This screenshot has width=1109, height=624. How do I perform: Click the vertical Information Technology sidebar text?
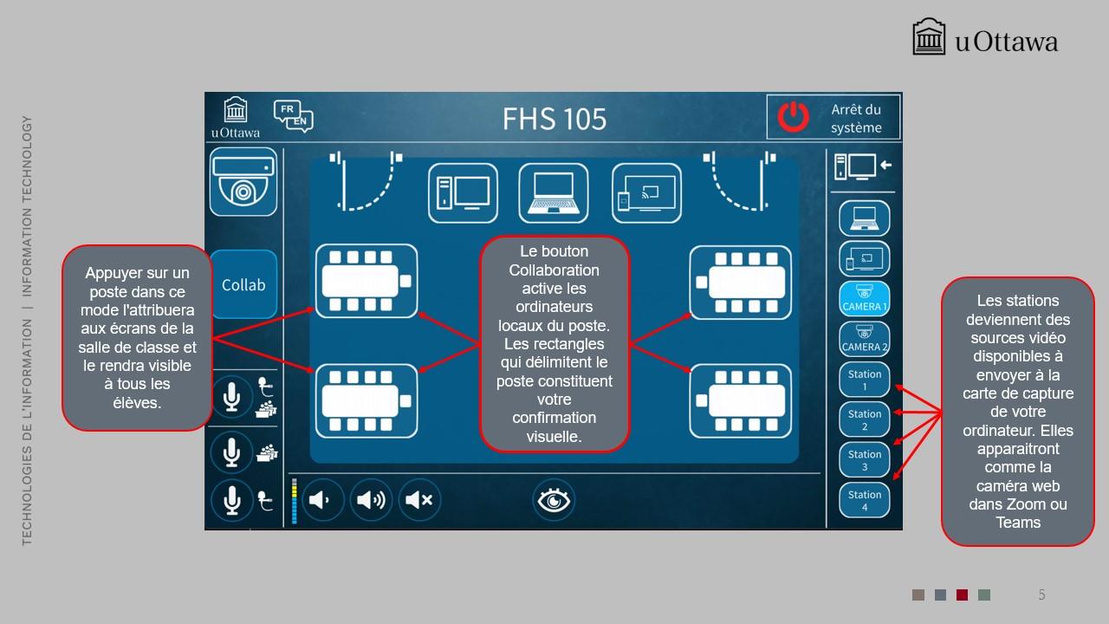pos(27,330)
